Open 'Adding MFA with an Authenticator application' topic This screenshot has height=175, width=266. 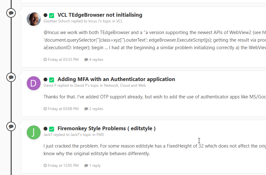pos(116,79)
